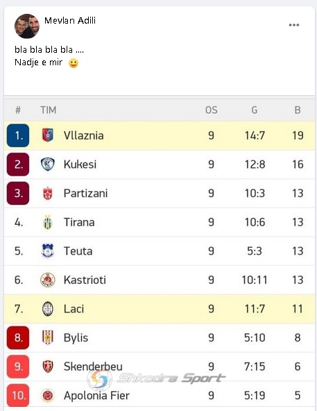Click the Kukesi club crest
The height and width of the screenshot is (411, 317).
click(48, 164)
